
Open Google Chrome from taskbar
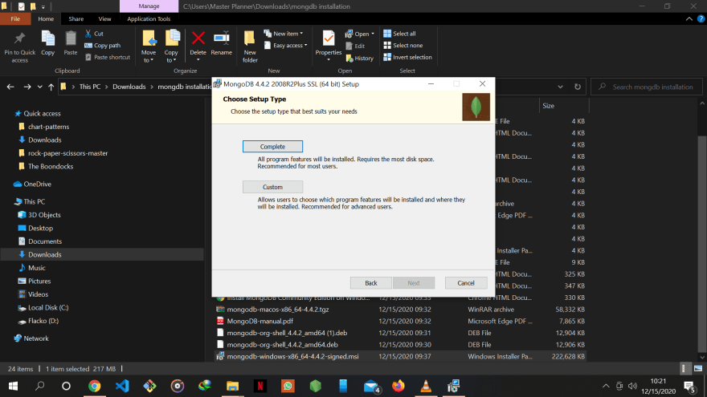tap(94, 386)
